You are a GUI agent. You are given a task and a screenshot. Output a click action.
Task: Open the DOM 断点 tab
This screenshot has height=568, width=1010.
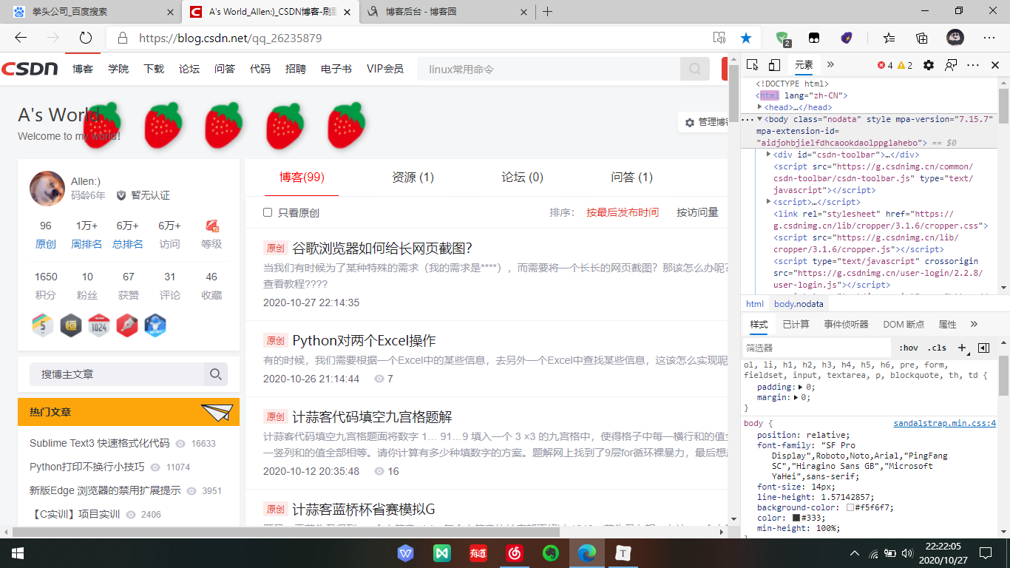904,324
